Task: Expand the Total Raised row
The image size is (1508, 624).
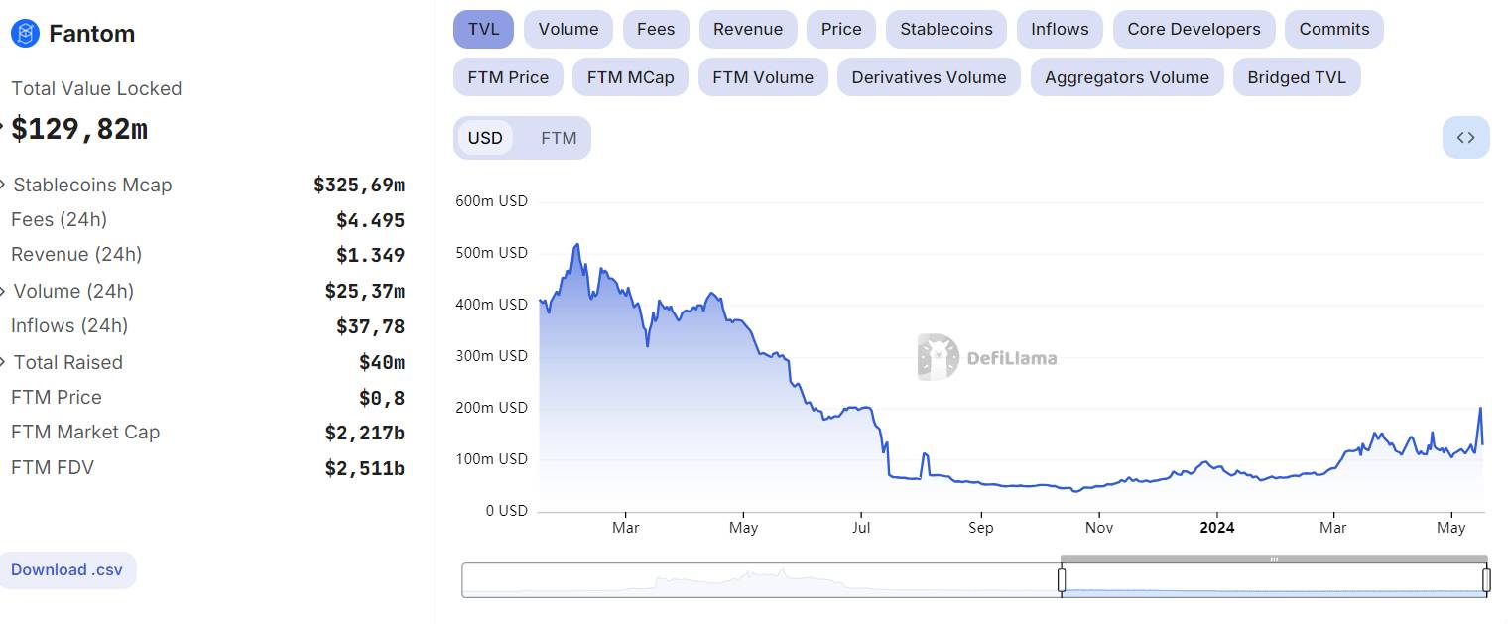Action: point(4,362)
